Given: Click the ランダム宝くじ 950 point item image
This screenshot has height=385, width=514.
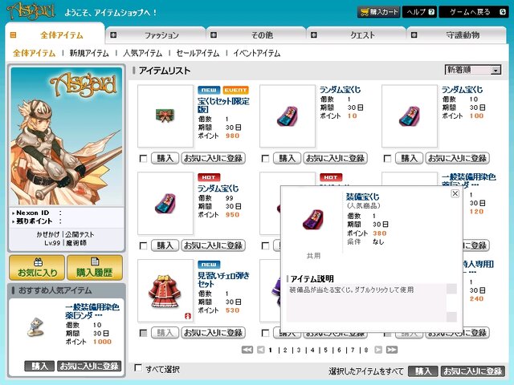Looking at the screenshot, I should pyautogui.click(x=165, y=203).
